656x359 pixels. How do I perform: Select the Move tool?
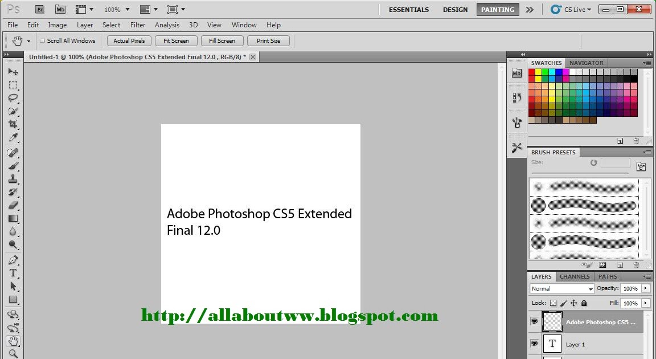[x=13, y=72]
